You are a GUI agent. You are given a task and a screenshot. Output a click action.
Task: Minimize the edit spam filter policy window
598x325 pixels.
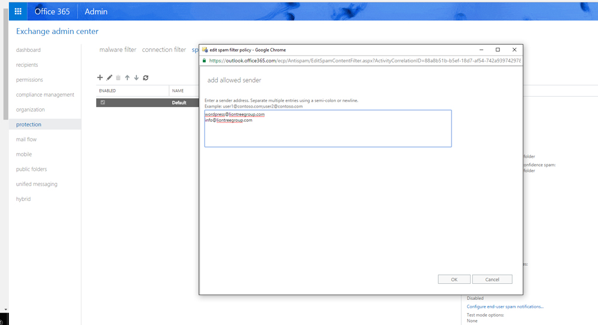(x=481, y=50)
